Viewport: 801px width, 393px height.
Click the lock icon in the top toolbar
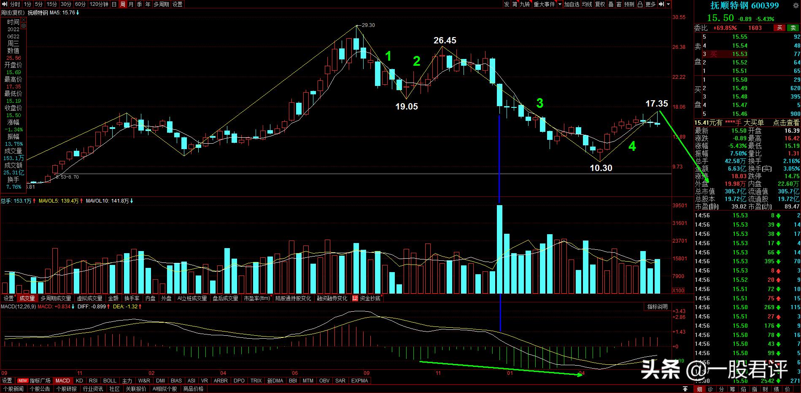tap(640, 4)
